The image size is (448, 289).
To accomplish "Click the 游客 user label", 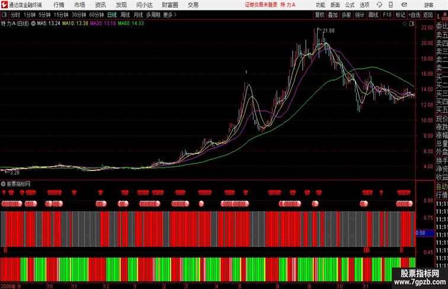I will (x=428, y=5).
